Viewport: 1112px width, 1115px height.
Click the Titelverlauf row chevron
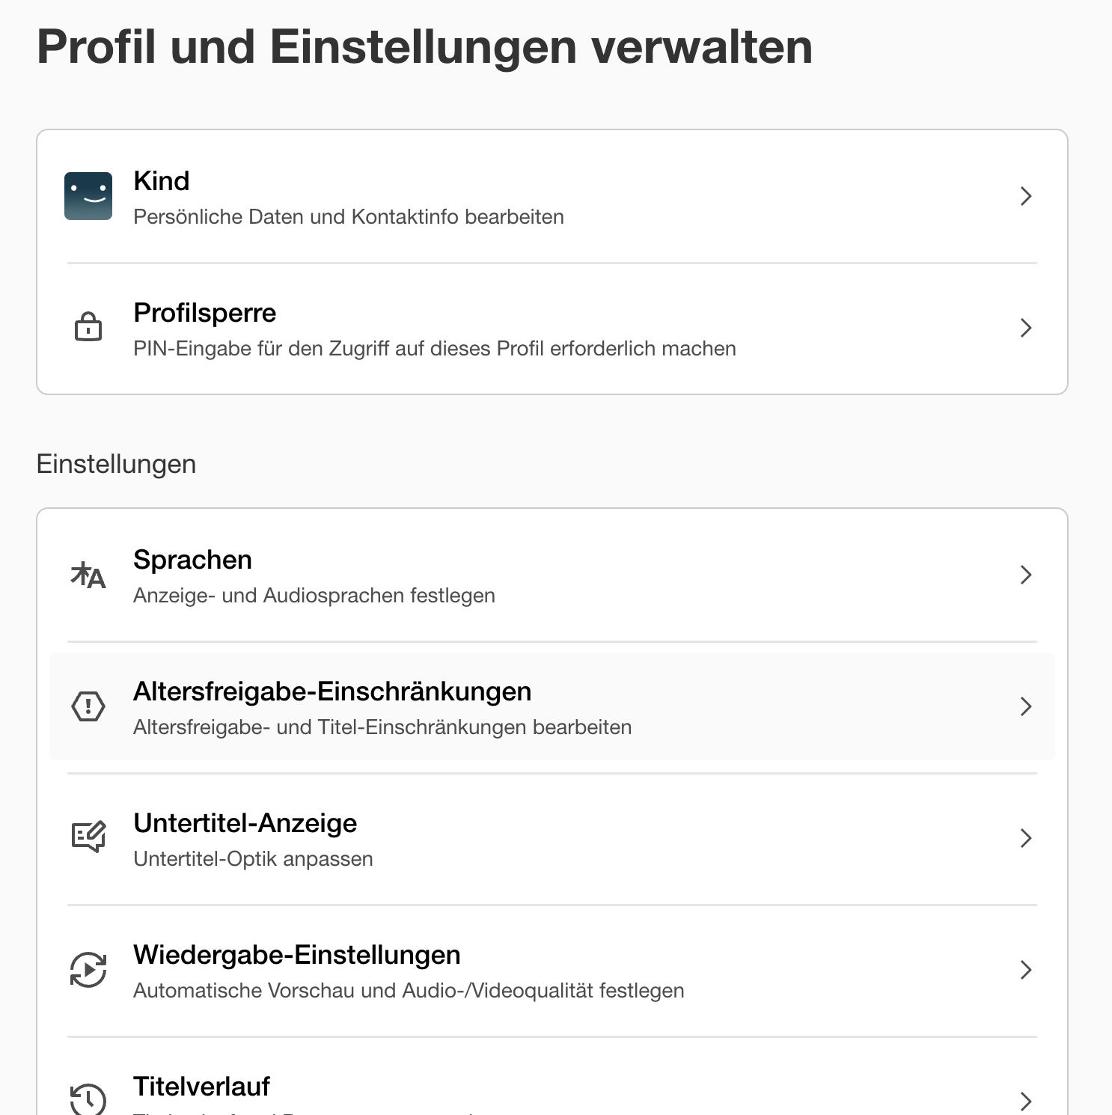tap(1026, 1101)
